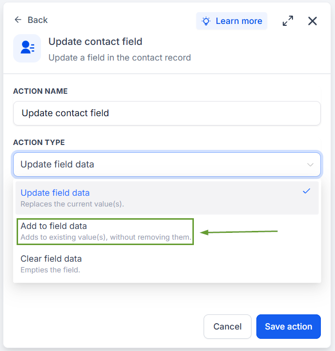335x351 pixels.
Task: Choose the Add to field data option
Action: 167,231
